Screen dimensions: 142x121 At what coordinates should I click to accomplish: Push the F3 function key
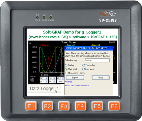coord(64,106)
